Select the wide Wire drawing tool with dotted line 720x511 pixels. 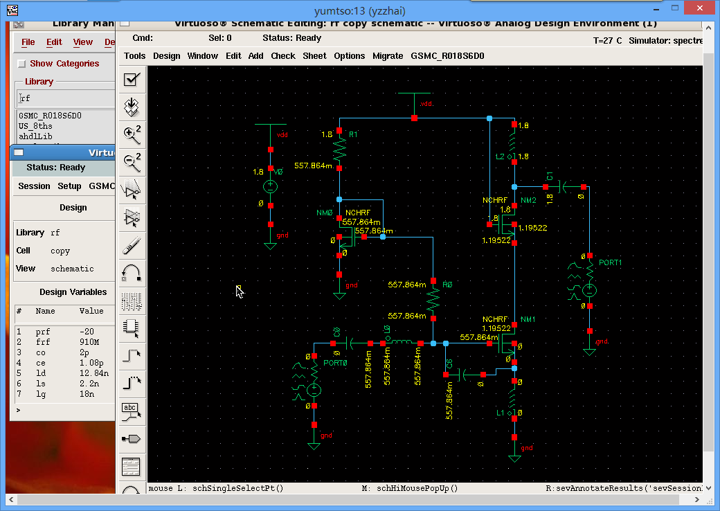[x=132, y=383]
